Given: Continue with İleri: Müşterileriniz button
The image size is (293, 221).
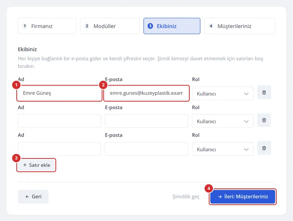Looking at the screenshot, I should point(243,196).
